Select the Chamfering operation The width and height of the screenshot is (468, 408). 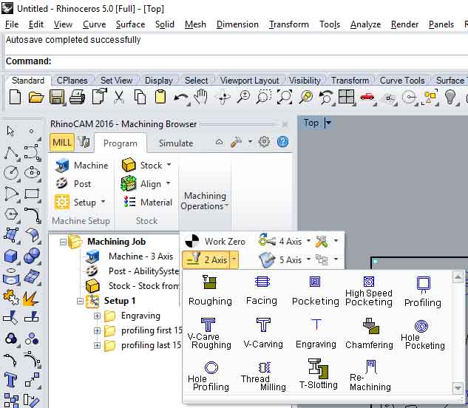pos(369,333)
